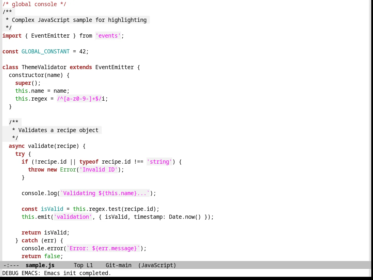This screenshot has height=280, width=373.
Task: Click the Git-main version control indicator
Action: pos(119,265)
